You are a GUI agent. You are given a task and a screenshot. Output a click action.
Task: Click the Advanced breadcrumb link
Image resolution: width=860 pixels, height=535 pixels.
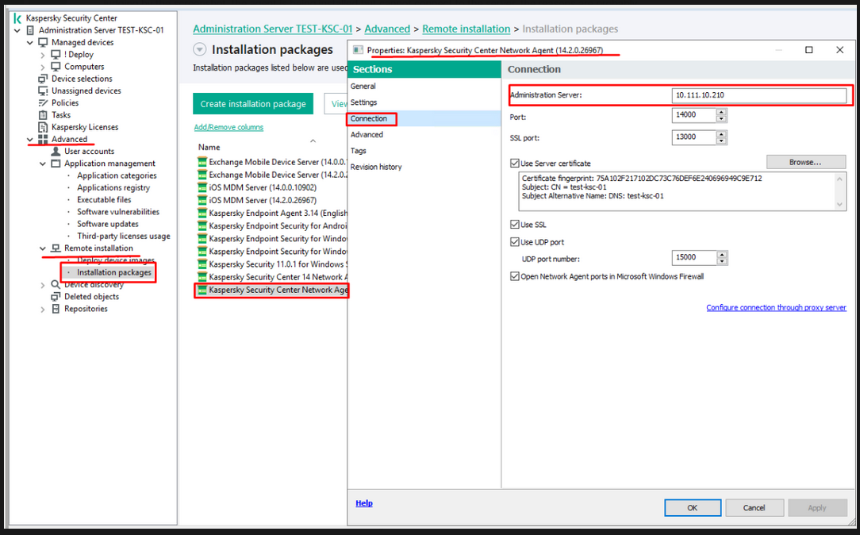click(387, 29)
